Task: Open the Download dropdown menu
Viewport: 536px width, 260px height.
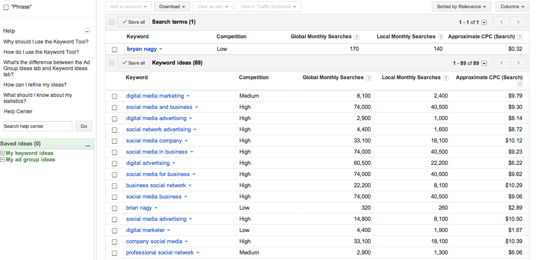Action: pyautogui.click(x=172, y=6)
